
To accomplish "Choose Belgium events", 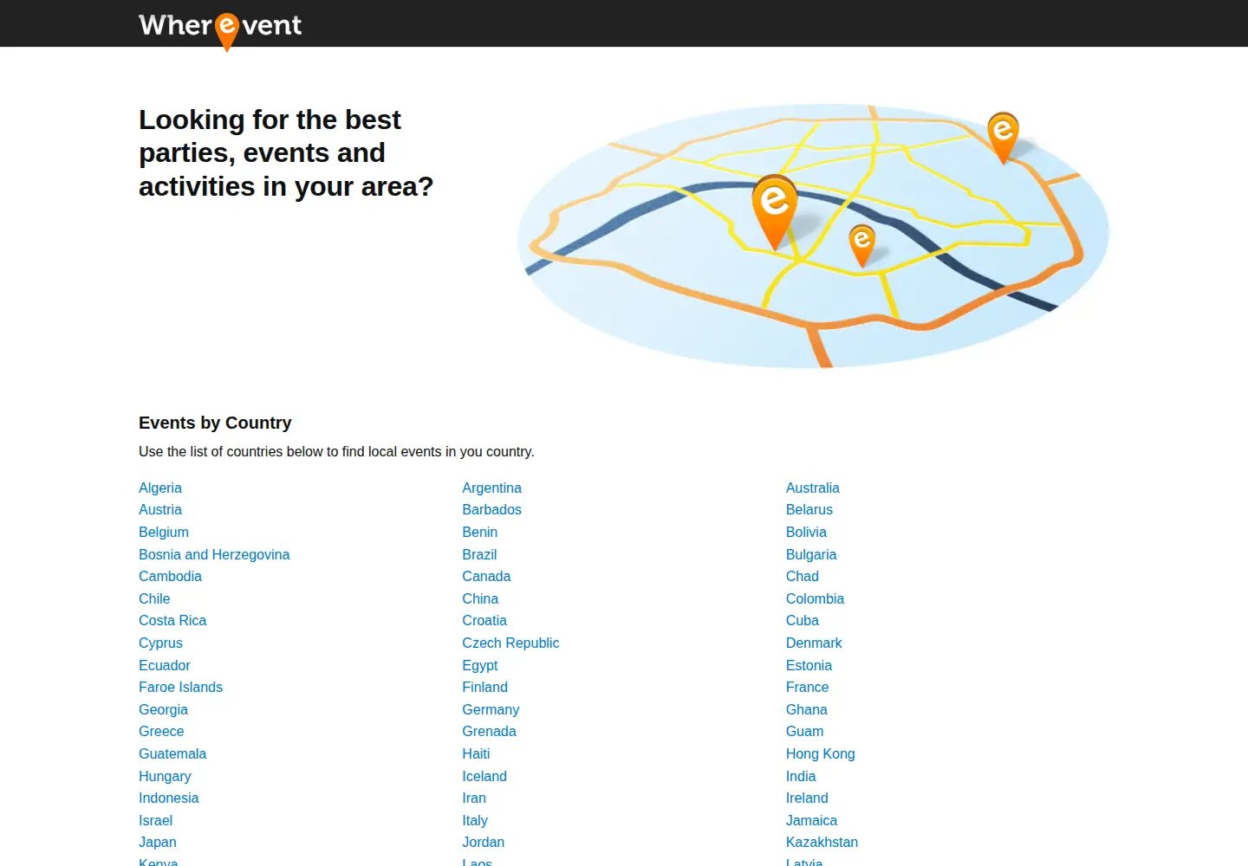I will [164, 532].
